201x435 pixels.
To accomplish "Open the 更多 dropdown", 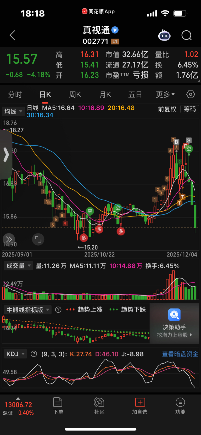I will pyautogui.click(x=165, y=94).
